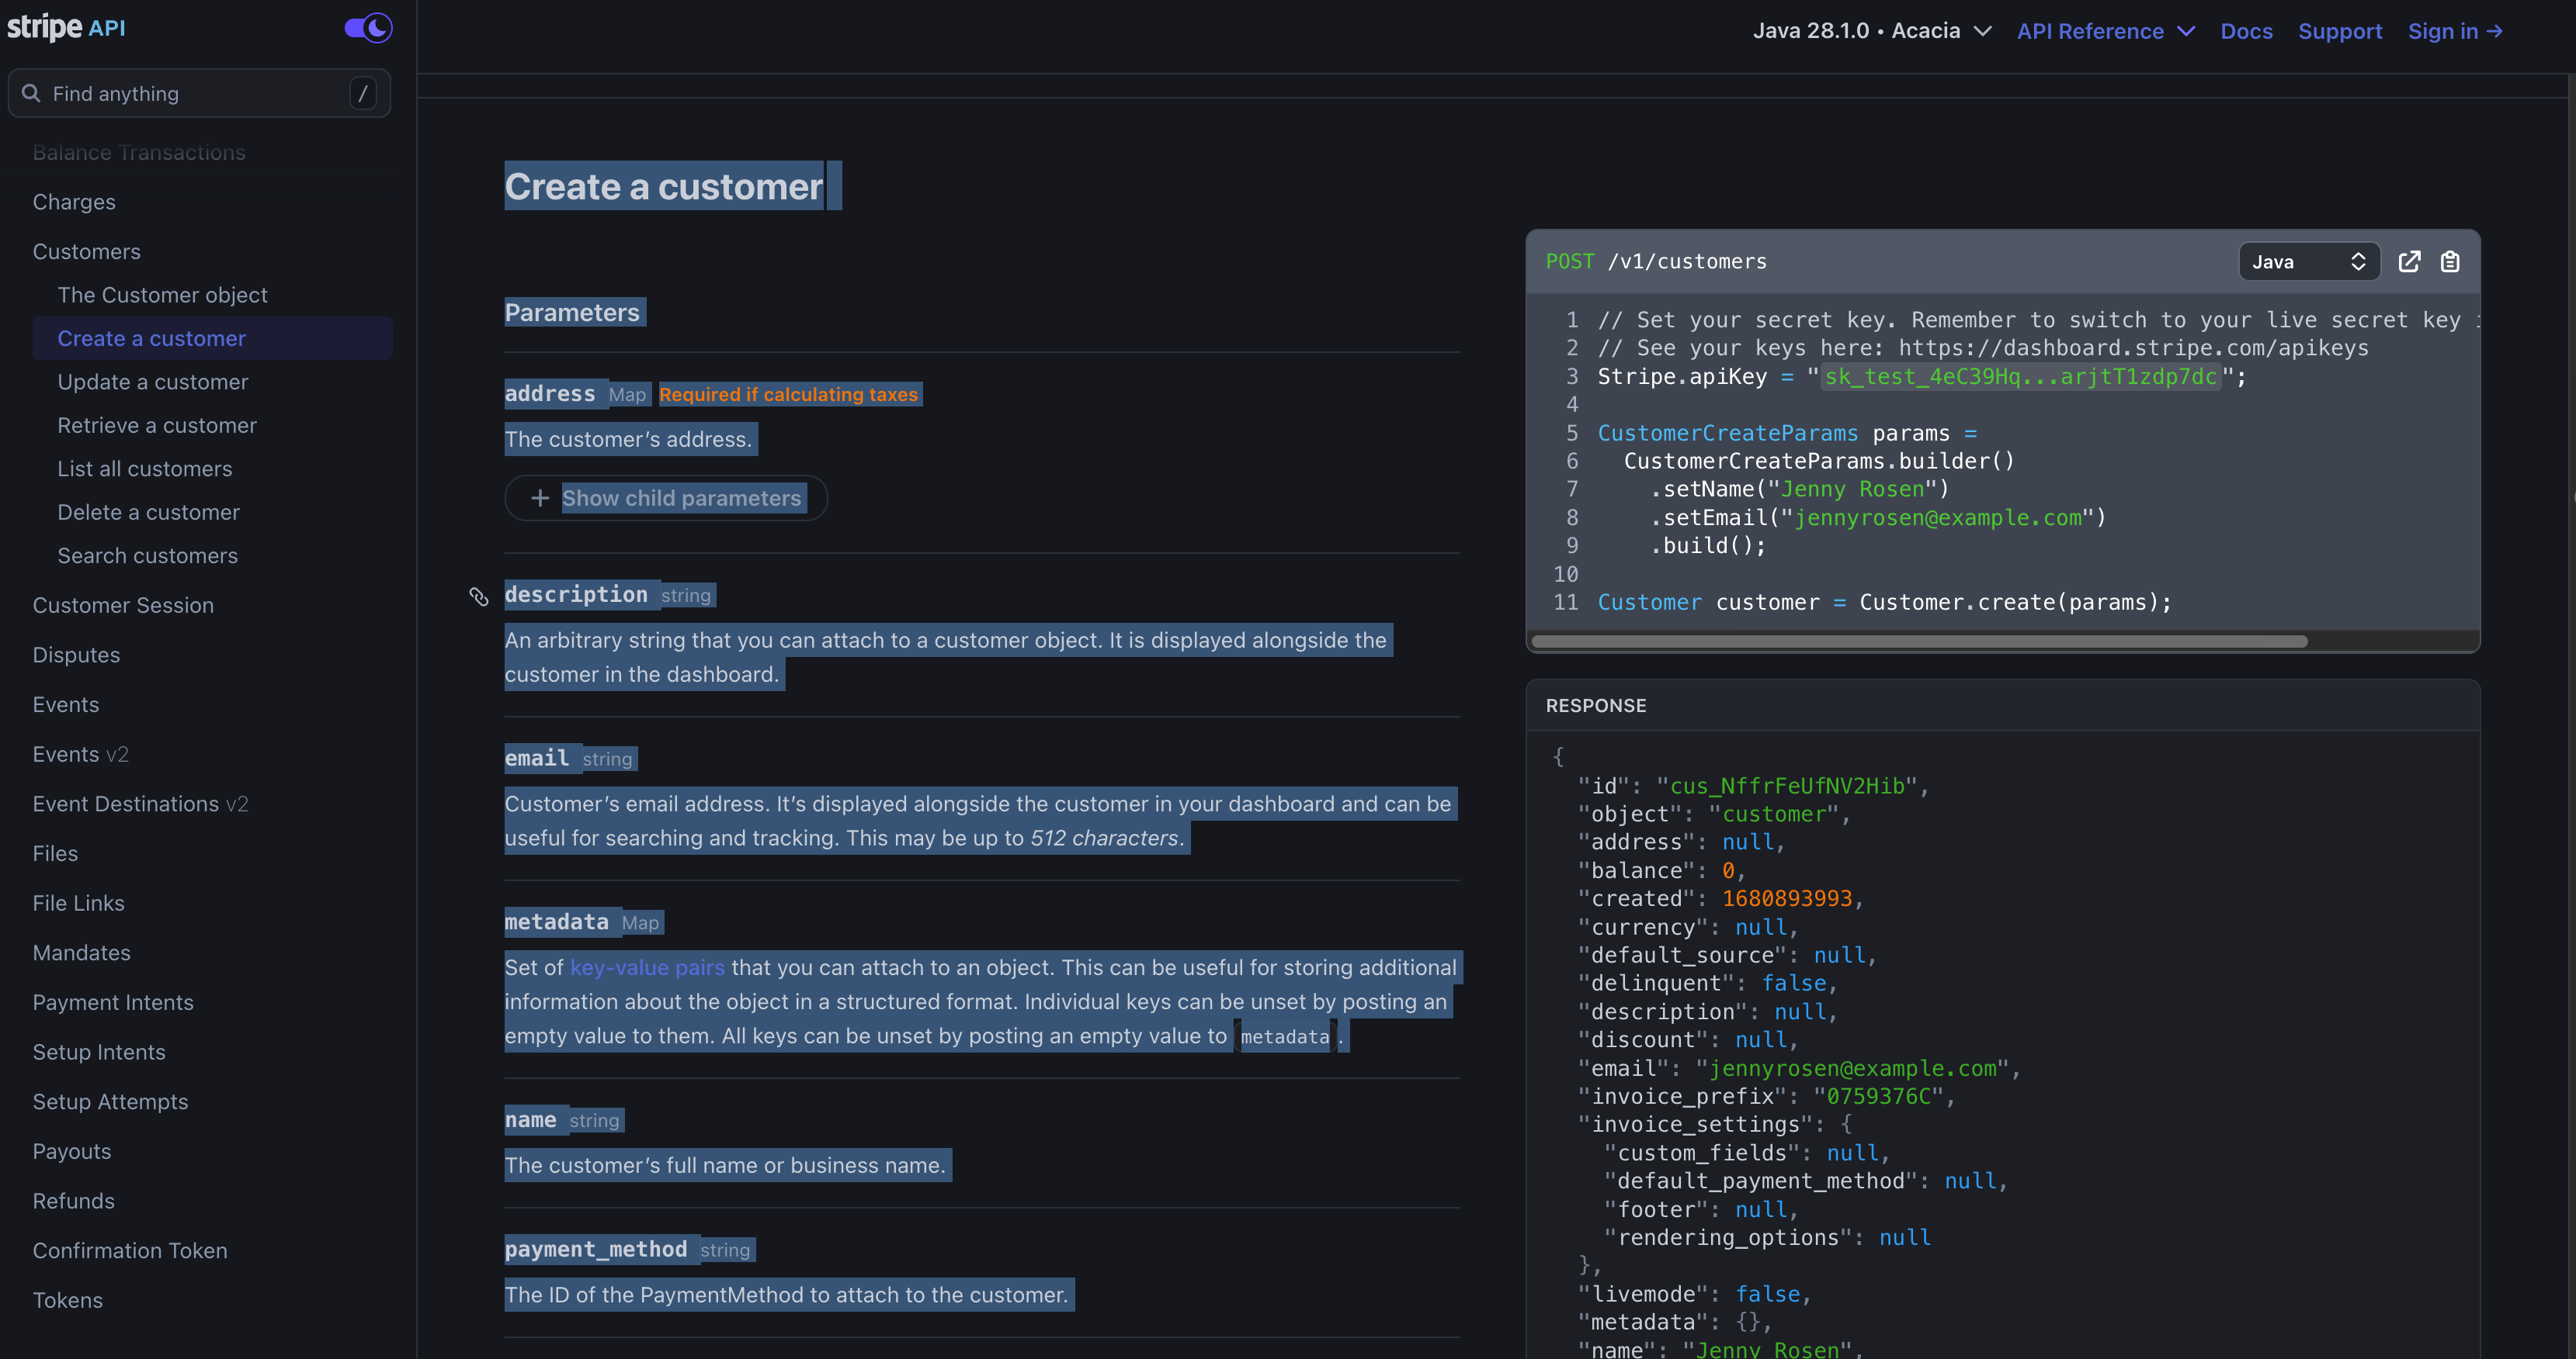Open Setup Attempts section
2576x1359 pixels.
[x=110, y=1102]
